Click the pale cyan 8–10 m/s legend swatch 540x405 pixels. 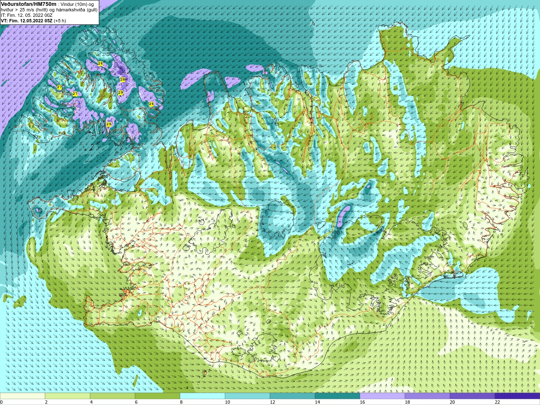tap(202, 396)
